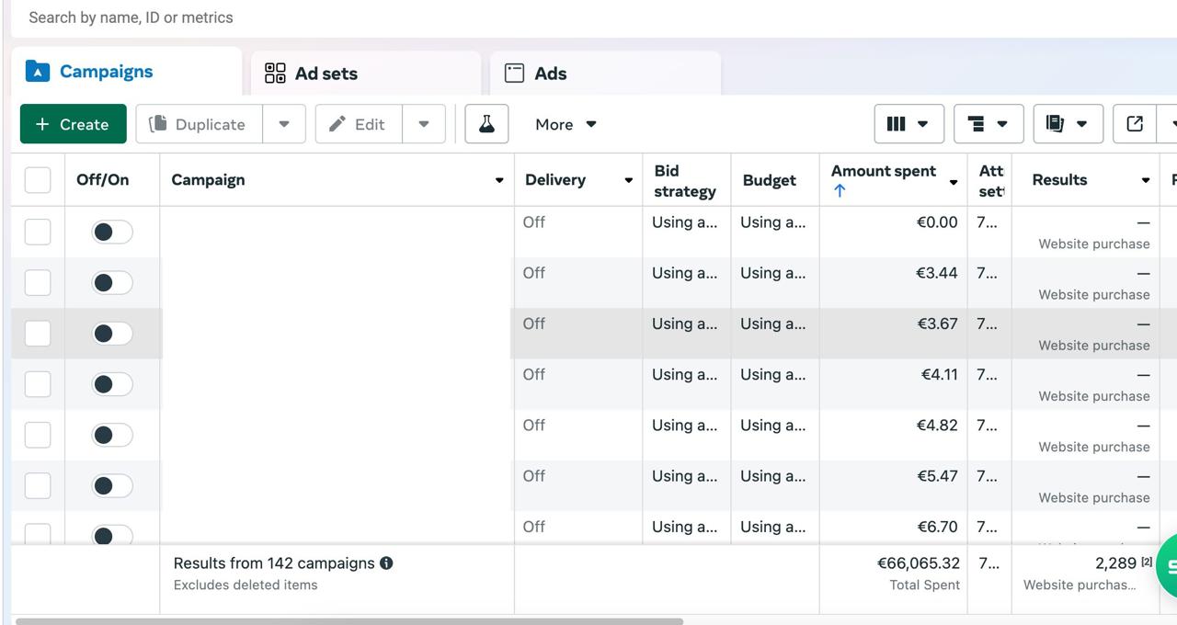Expand the Edit options dropdown arrow
Screen dimensions: 1177x625
click(424, 124)
